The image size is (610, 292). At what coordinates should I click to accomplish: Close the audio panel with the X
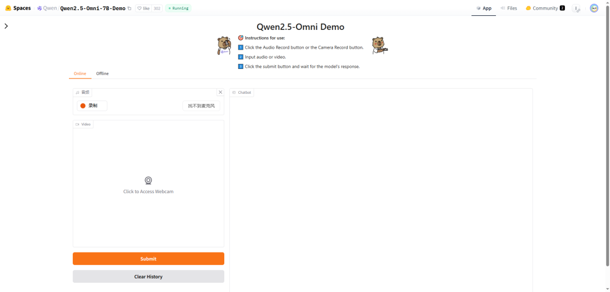(x=221, y=92)
